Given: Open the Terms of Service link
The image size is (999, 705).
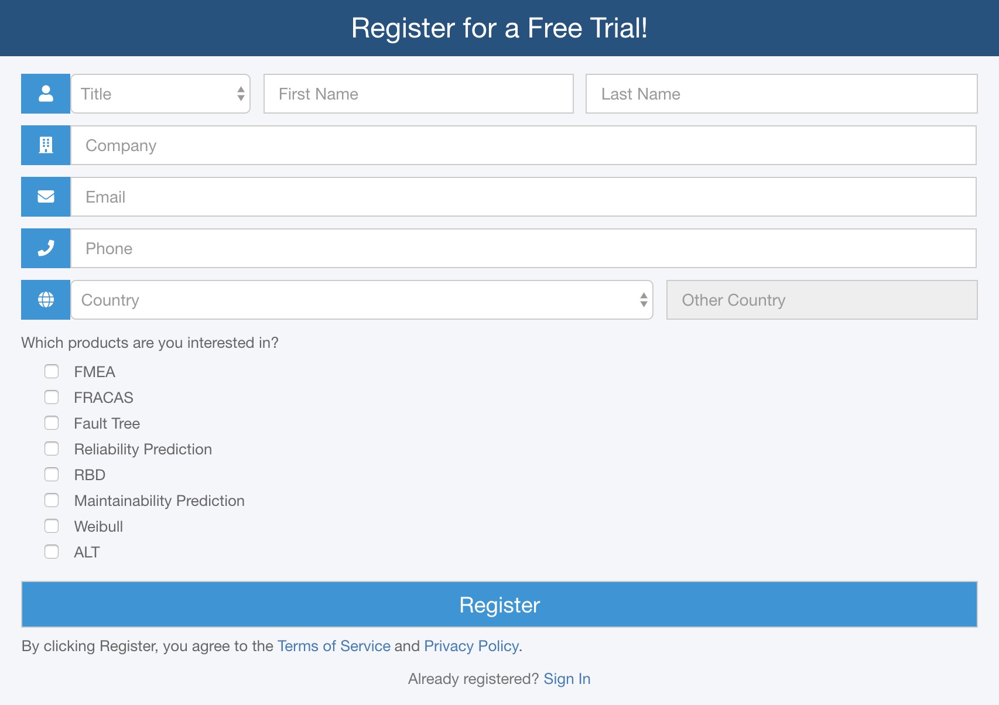Looking at the screenshot, I should (334, 646).
